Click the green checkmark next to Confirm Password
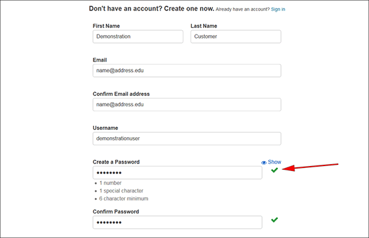369x238 pixels. (x=274, y=220)
